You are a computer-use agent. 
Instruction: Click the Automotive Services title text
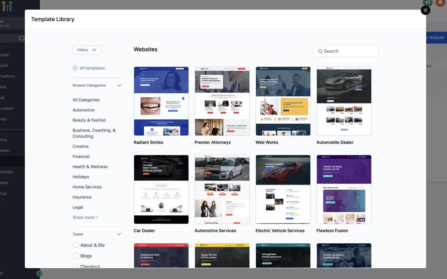click(215, 231)
